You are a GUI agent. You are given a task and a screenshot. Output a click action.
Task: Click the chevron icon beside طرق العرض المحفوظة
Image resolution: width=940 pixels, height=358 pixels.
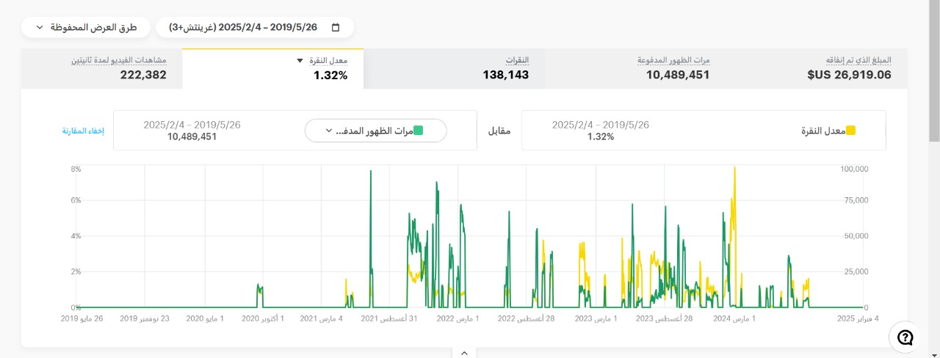click(x=39, y=27)
